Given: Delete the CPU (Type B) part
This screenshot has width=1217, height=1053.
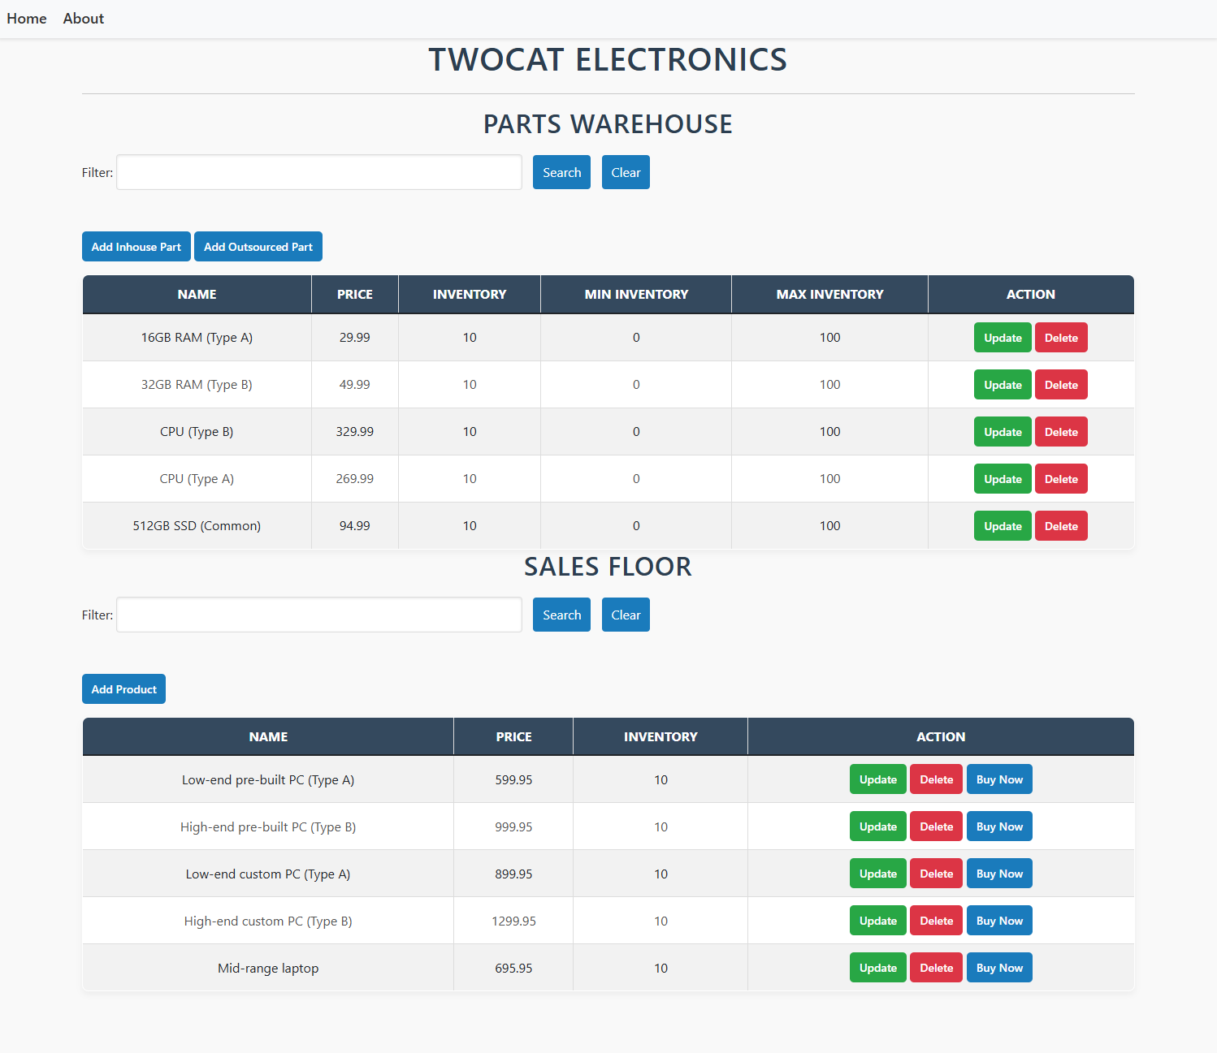Looking at the screenshot, I should tap(1061, 432).
